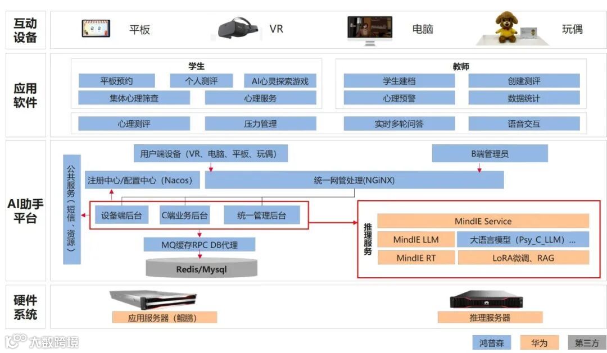Select the 集体心理筛查 box
Image resolution: width=607 pixels, height=353 pixels.
(x=134, y=98)
